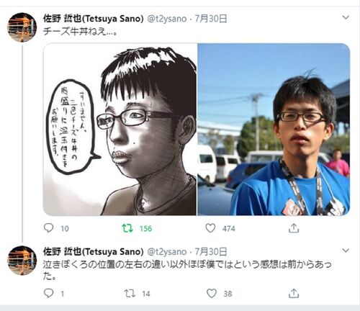Expand the first tweet's options chevron
The width and height of the screenshot is (360, 311).
(346, 17)
